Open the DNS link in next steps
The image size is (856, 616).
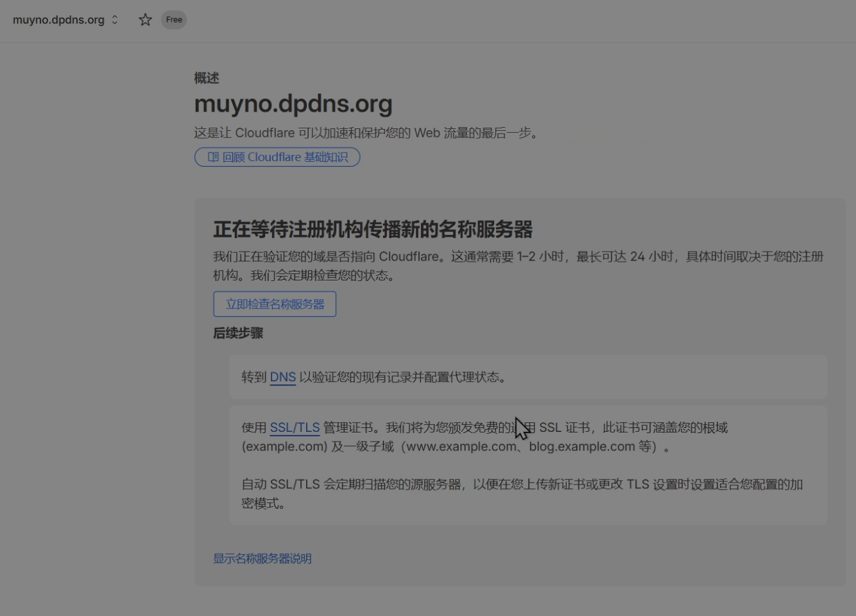coord(282,377)
